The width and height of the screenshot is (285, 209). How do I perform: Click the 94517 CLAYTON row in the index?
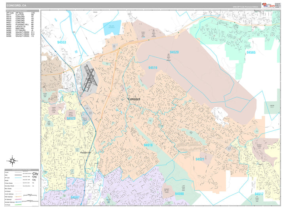[20, 15]
